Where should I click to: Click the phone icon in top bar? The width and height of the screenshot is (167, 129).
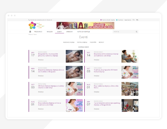coord(29,20)
